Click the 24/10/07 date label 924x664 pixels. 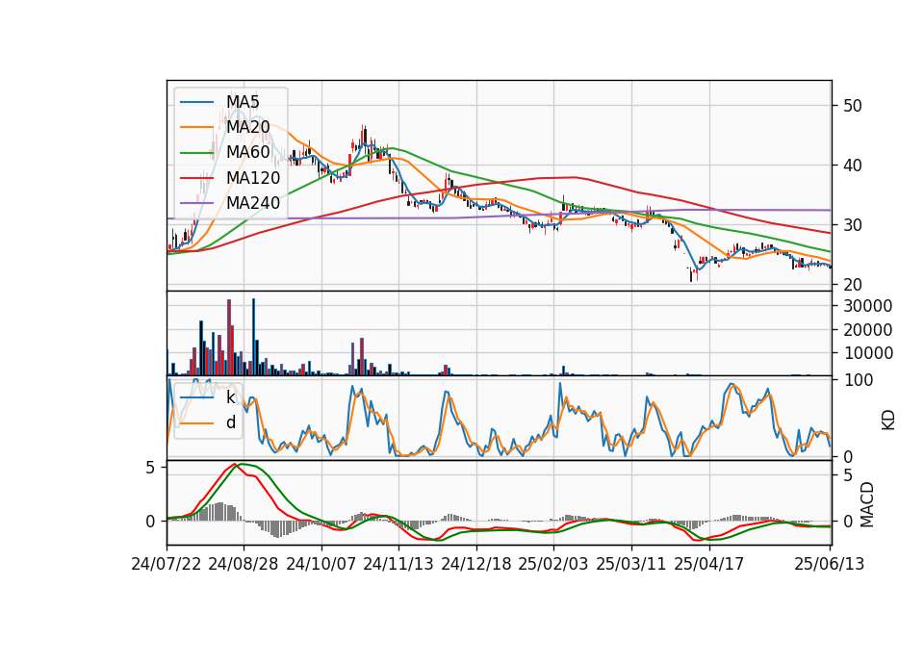click(321, 564)
